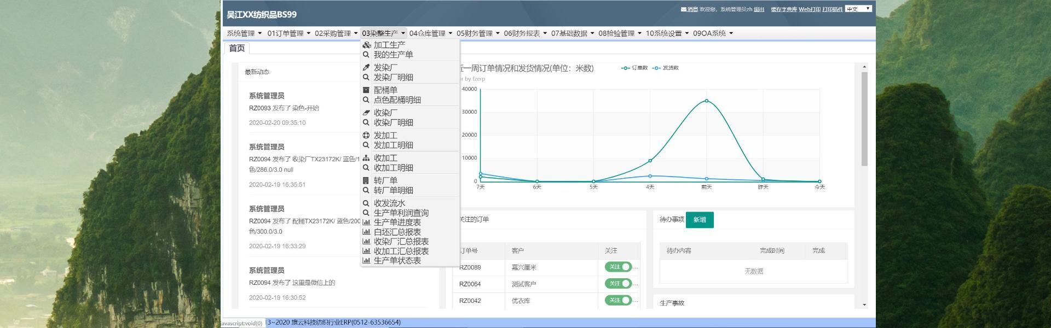This screenshot has height=328, width=1051.
Task: Click the eraser icon beside 收染厂
Action: point(366,113)
